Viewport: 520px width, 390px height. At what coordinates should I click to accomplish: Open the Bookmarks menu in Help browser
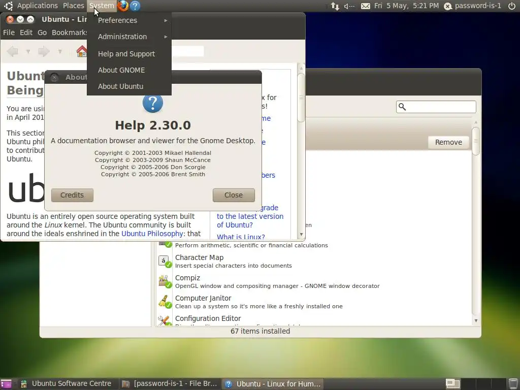pyautogui.click(x=69, y=32)
